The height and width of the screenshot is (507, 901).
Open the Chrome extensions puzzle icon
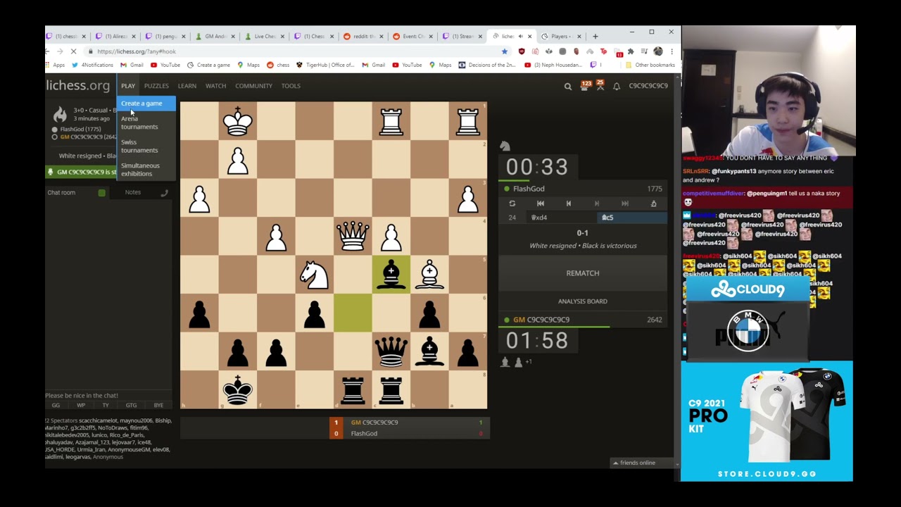[x=631, y=51]
